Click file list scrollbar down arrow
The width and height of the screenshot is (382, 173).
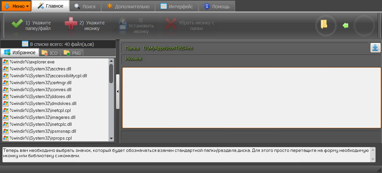point(111,138)
